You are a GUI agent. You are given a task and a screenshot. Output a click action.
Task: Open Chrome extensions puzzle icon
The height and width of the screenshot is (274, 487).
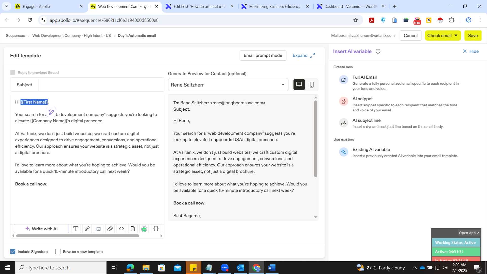pyautogui.click(x=452, y=20)
